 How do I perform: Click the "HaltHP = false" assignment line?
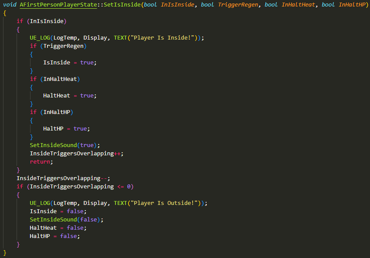click(54, 236)
